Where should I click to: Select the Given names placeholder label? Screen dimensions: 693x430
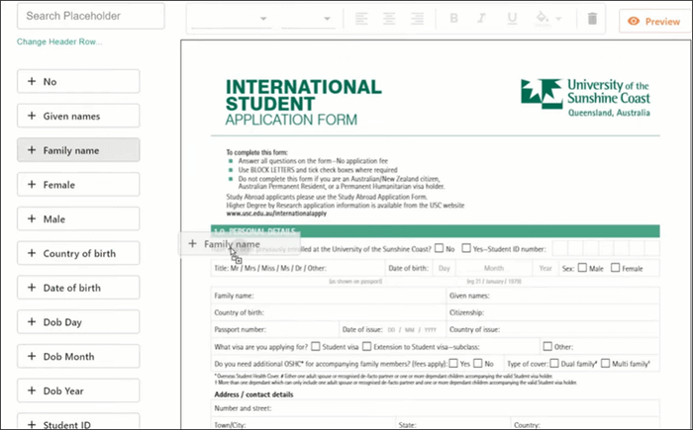click(x=71, y=116)
